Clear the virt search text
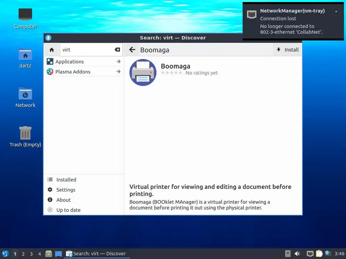The width and height of the screenshot is (346, 259). [117, 50]
